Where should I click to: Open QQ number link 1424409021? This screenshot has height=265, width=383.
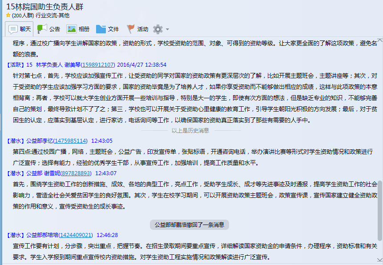[x=76, y=235]
